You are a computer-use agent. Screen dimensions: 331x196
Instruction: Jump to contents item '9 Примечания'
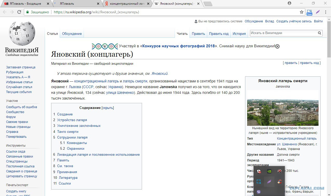65,172
